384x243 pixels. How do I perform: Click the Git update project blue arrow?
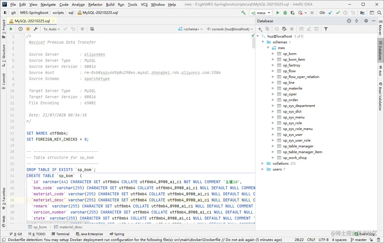pyautogui.click(x=330, y=13)
